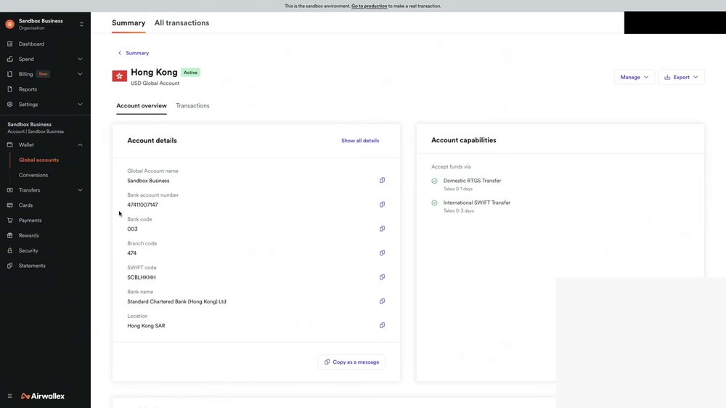Click the Rewards gift icon
726x408 pixels.
[x=9, y=235]
